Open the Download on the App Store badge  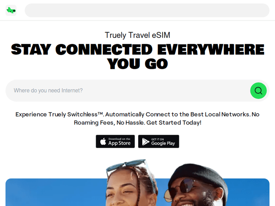click(x=115, y=141)
